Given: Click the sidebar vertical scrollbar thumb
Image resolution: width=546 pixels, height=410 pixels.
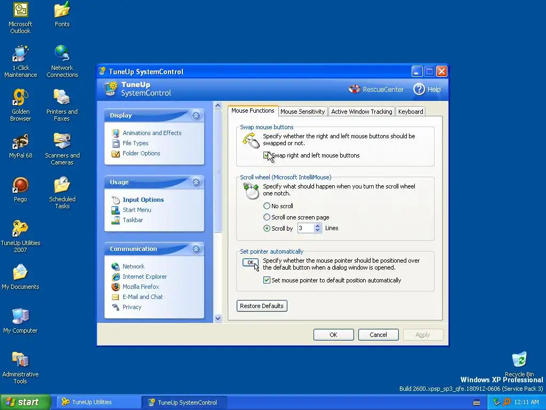Looking at the screenshot, I should 218,171.
